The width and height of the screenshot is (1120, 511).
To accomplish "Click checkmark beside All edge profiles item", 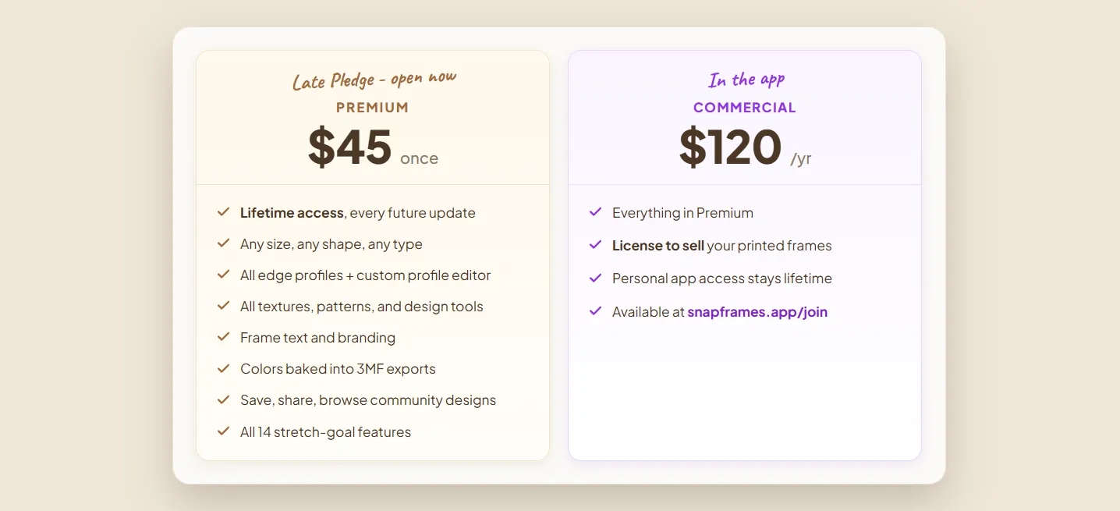I will [x=223, y=275].
